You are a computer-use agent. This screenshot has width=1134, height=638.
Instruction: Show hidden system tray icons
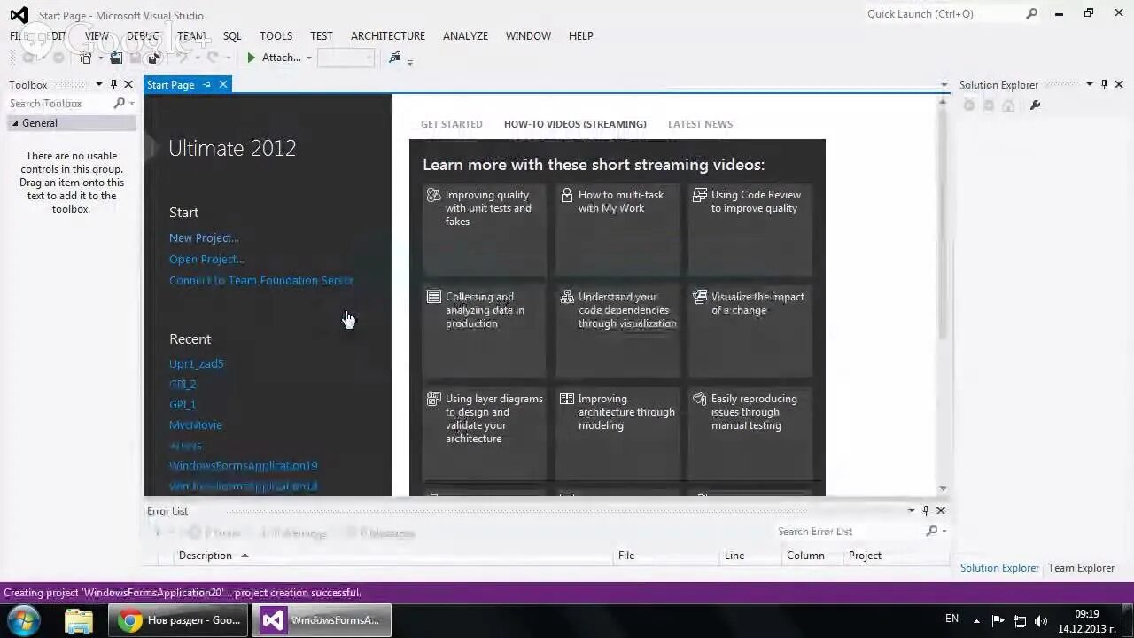[x=976, y=621]
